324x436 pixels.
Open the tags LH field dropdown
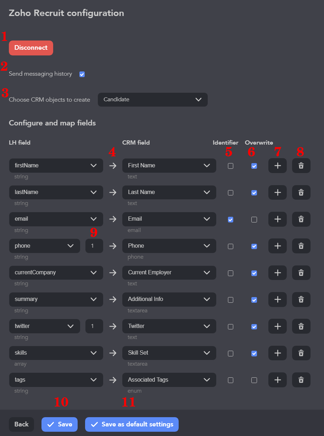(56, 380)
